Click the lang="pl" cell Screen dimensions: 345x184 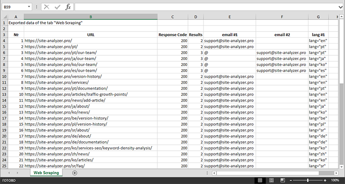pyautogui.click(x=318, y=124)
